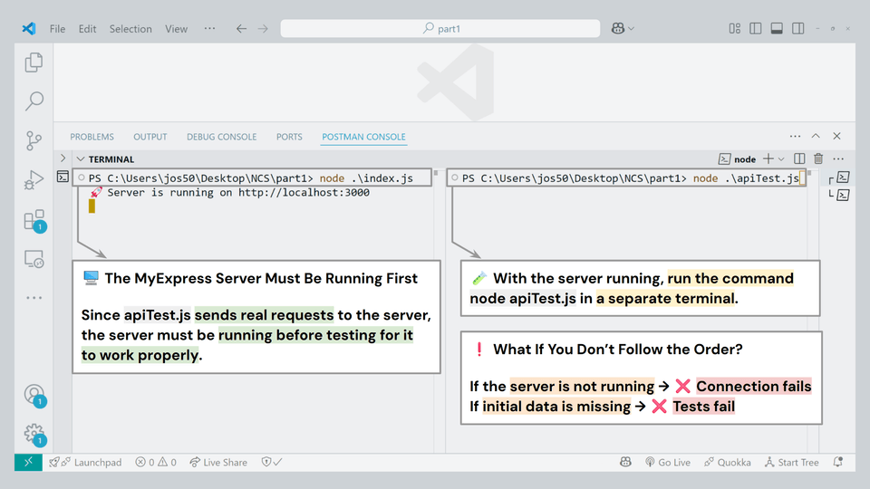Switch to the PORTS tab

289,137
